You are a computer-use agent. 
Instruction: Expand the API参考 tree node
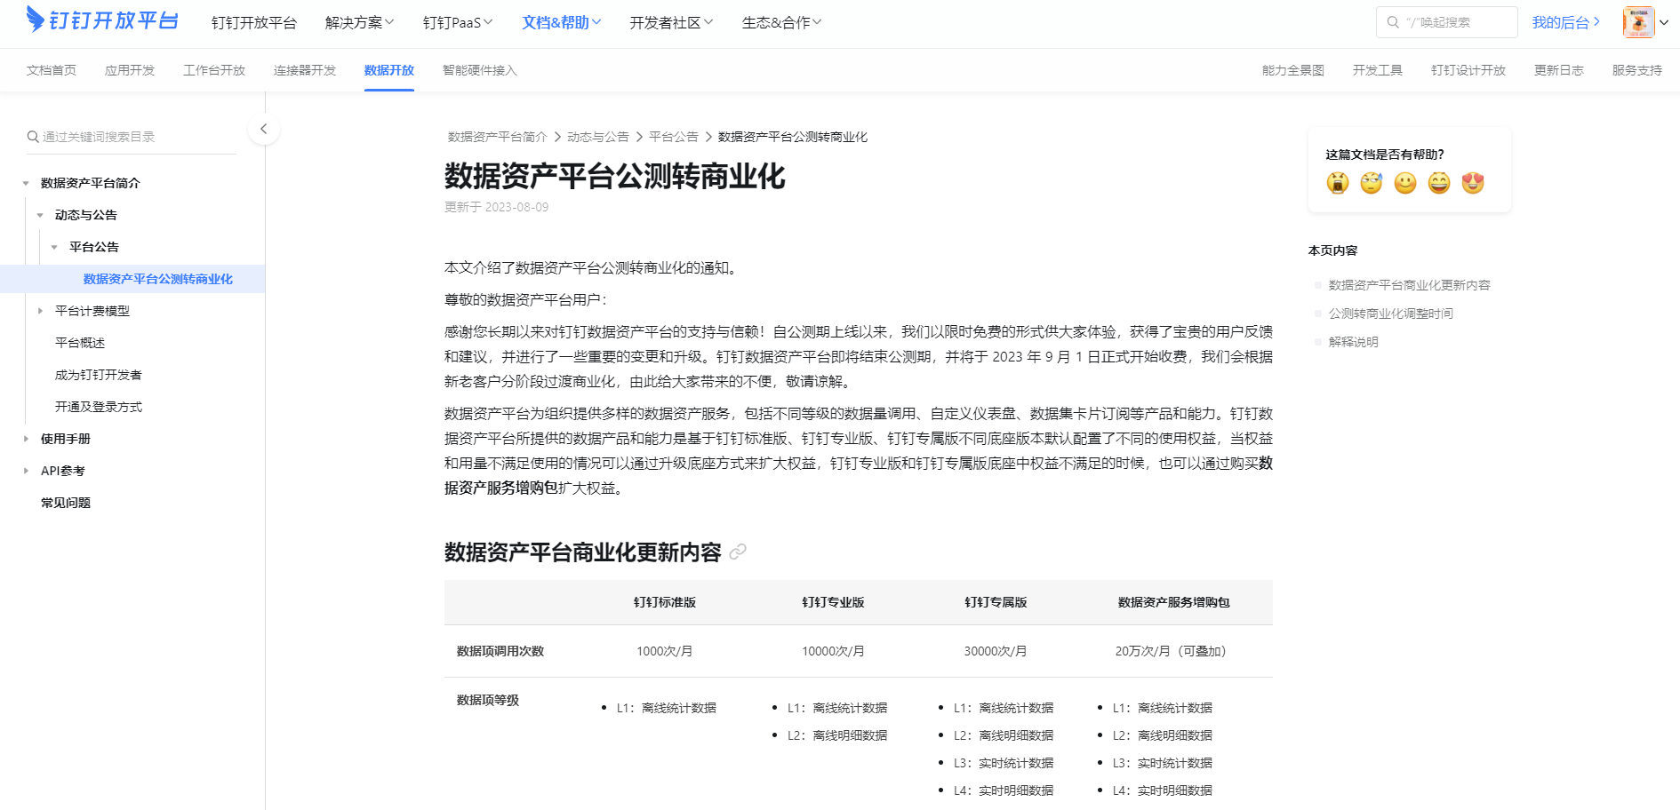(26, 471)
